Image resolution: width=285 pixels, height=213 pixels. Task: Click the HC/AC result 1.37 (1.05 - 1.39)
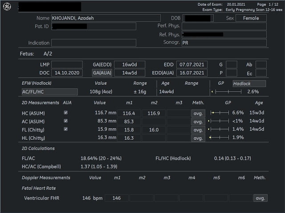pos(99,167)
